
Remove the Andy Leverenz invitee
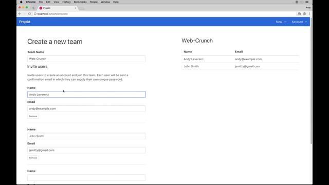pyautogui.click(x=33, y=116)
